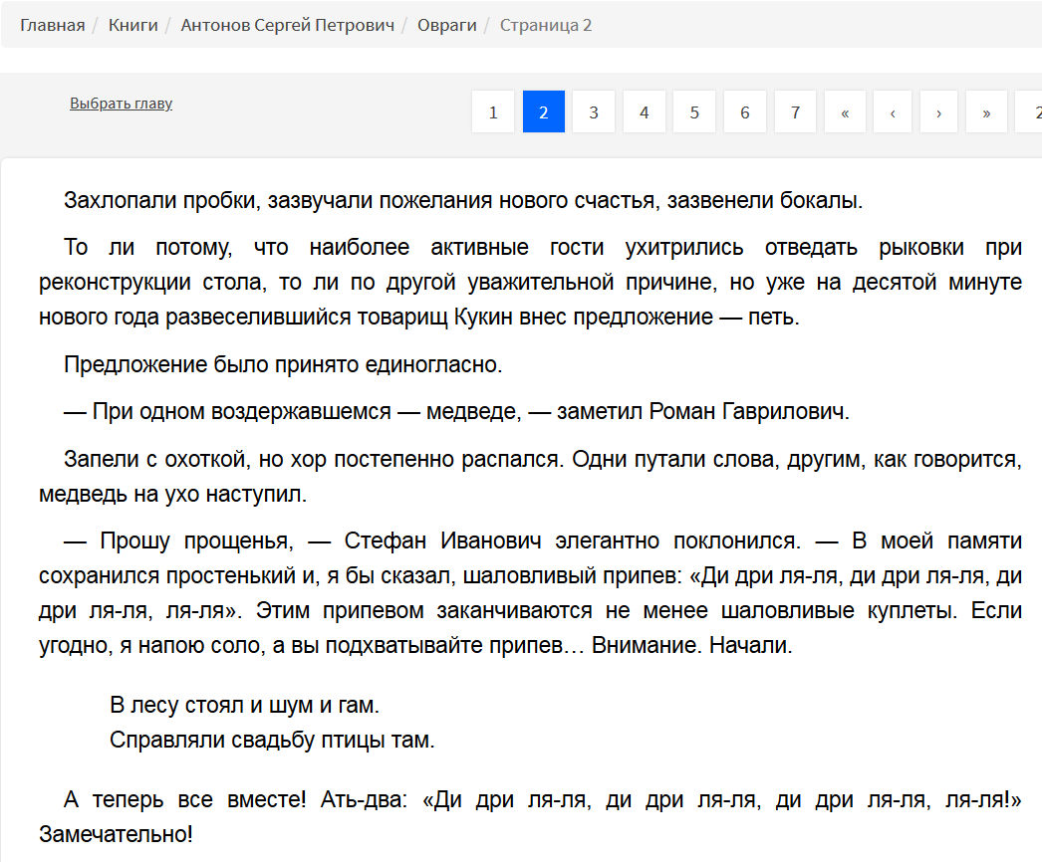This screenshot has height=862, width=1042.
Task: Jump to last page with » button
Action: [x=986, y=112]
